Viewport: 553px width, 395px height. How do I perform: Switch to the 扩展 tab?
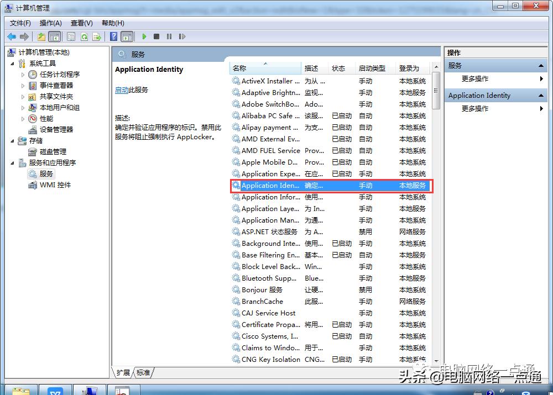tap(123, 373)
